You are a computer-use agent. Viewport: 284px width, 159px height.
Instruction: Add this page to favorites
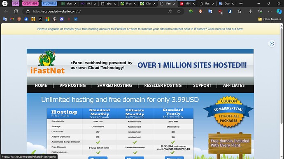[x=179, y=12]
